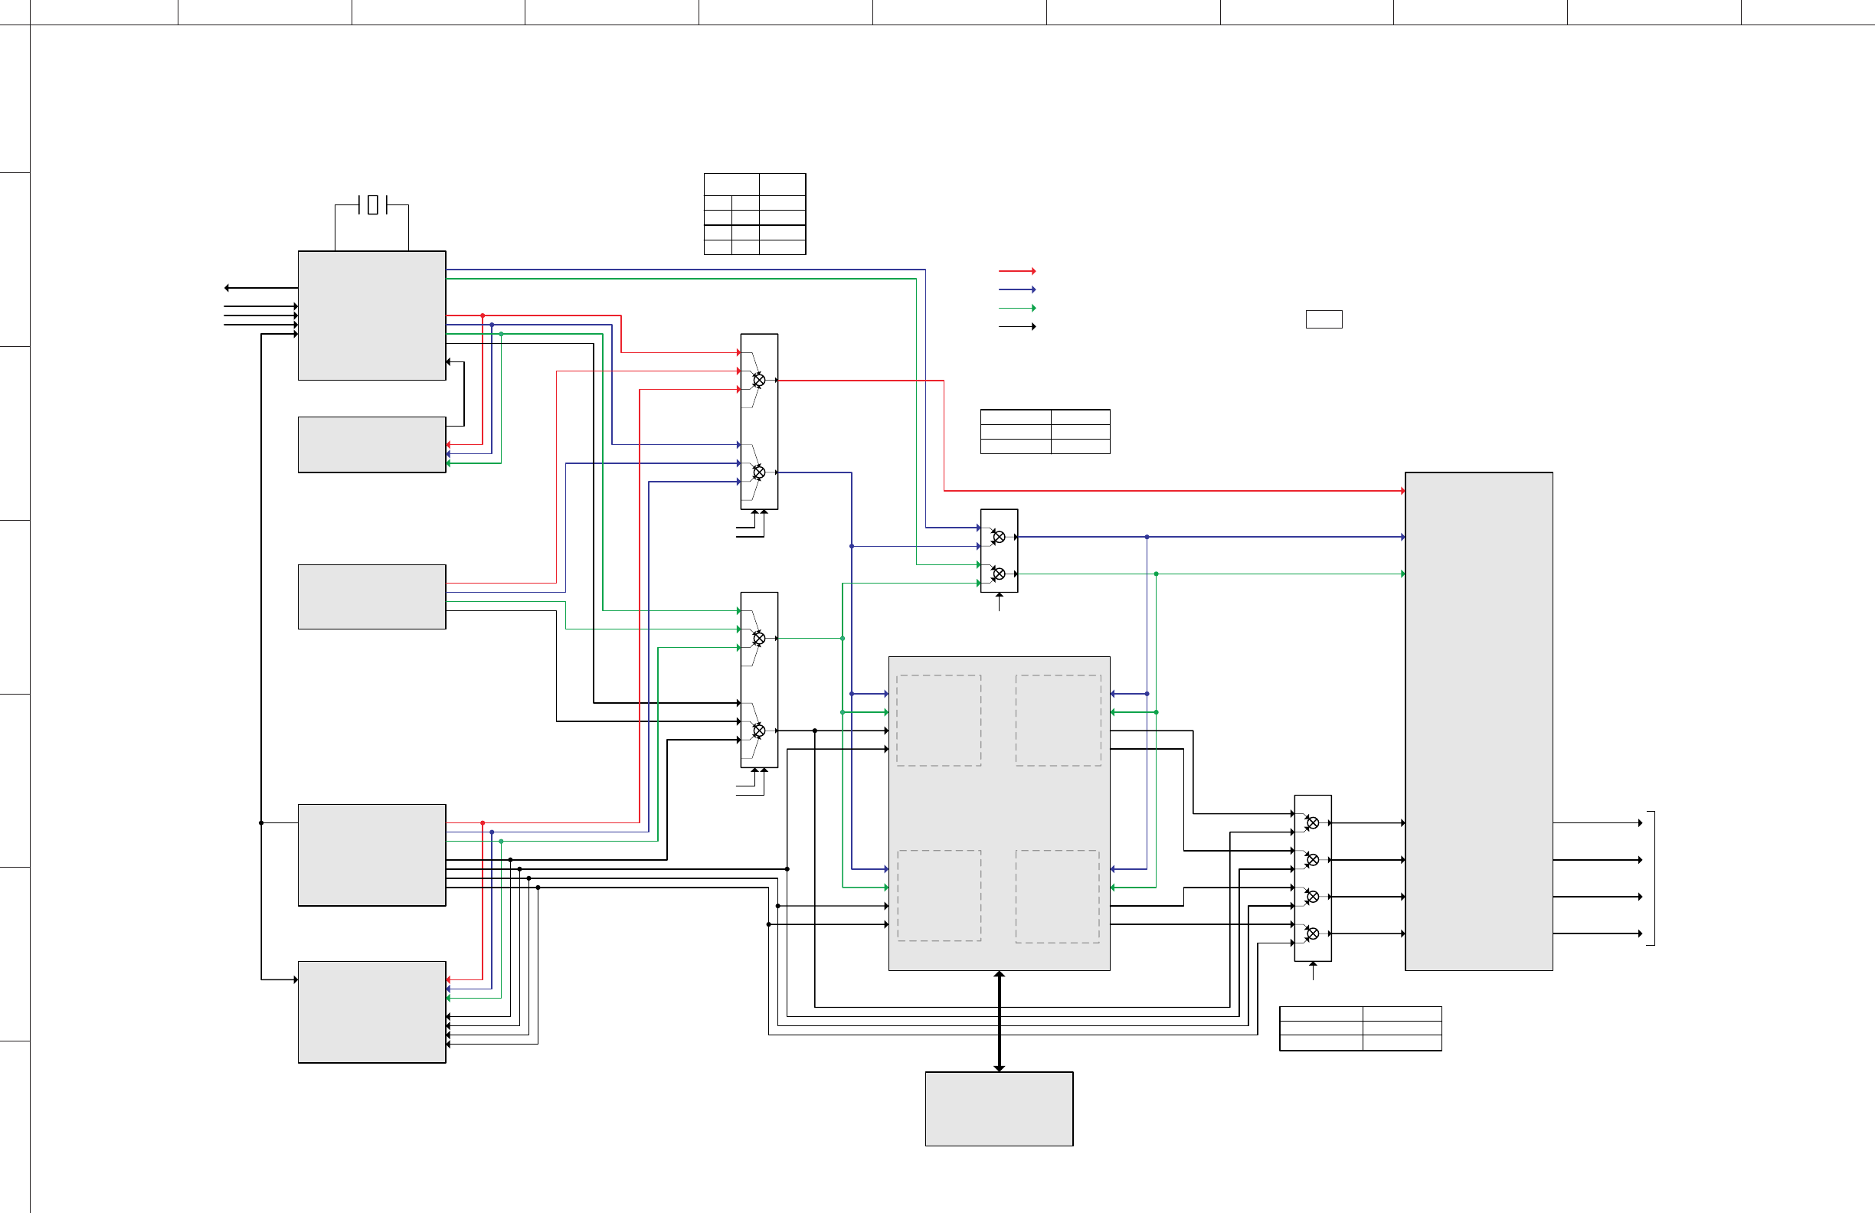The height and width of the screenshot is (1213, 1875).
Task: Click the black arrow in the legend
Action: 1016,326
